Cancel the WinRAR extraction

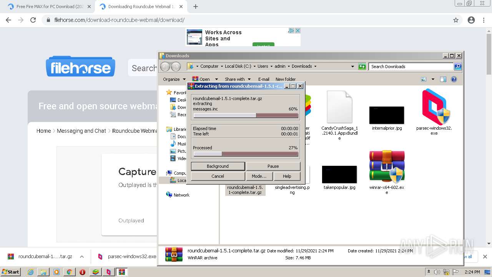[218, 176]
